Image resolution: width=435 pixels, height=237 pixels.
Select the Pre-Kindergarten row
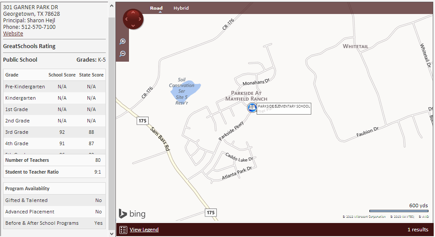(54, 87)
